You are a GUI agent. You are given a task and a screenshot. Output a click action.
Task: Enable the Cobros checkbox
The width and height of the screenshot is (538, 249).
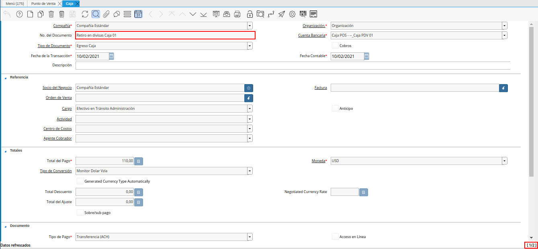click(335, 45)
